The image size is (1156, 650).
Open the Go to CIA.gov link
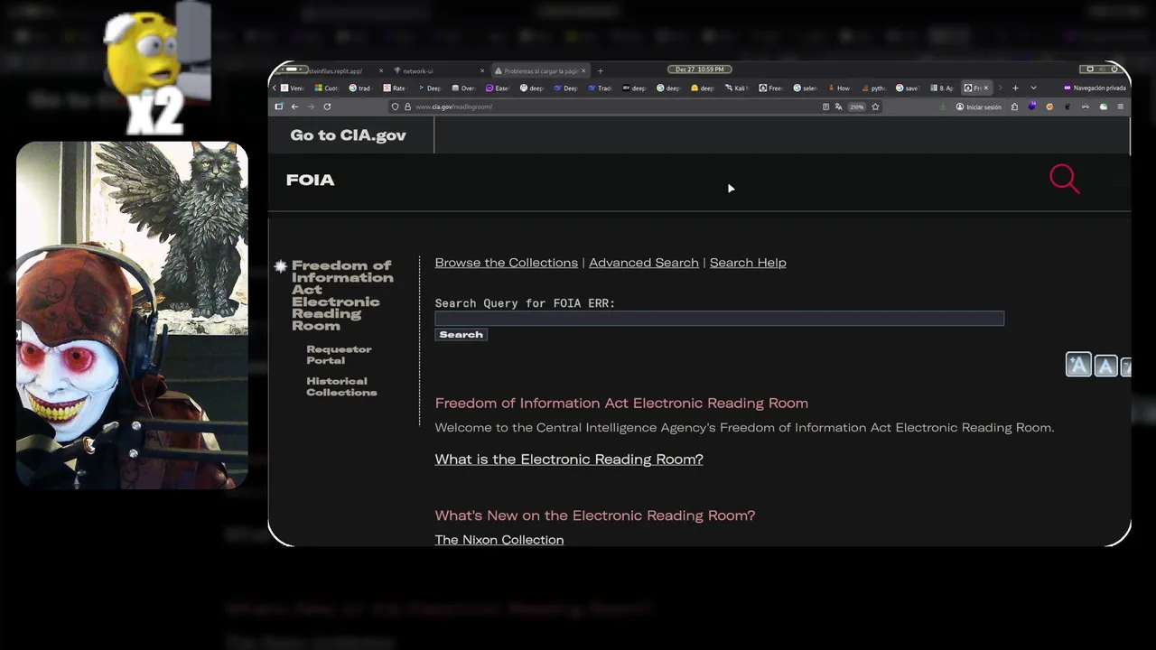point(348,135)
